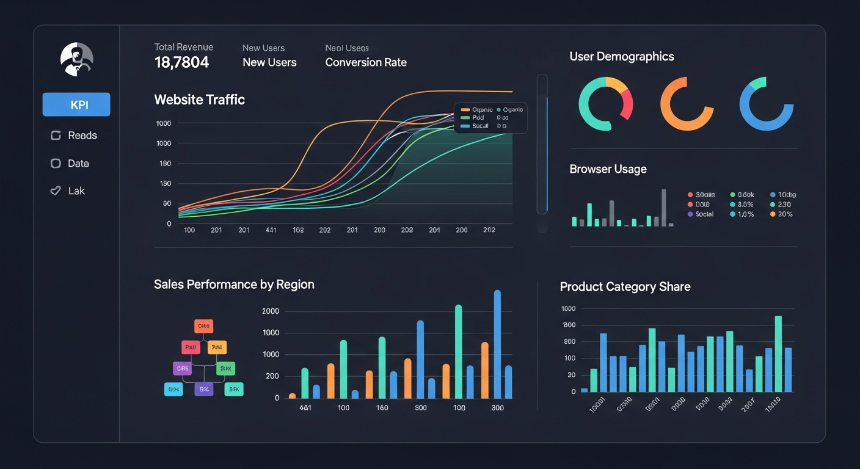Toggle the orange Organic legend entry
The width and height of the screenshot is (860, 469).
(x=477, y=110)
